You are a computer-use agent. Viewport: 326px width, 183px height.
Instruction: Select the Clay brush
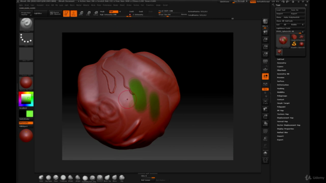click(x=122, y=178)
